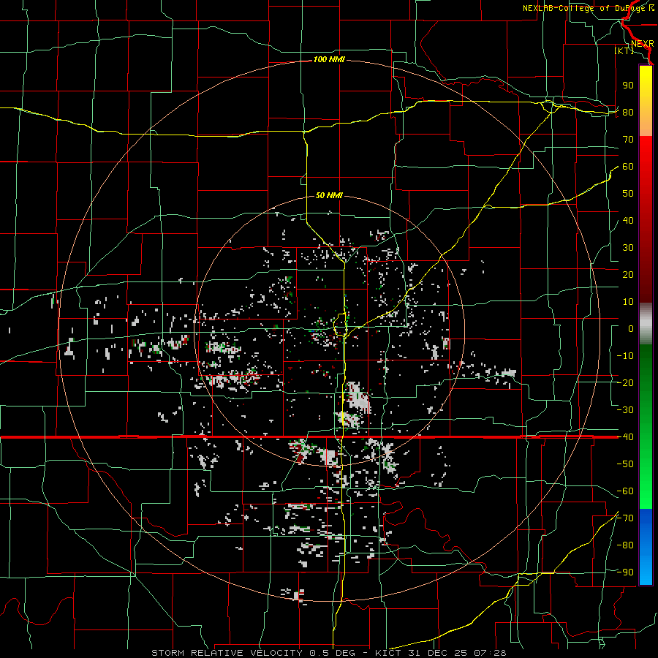Viewport: 658px width, 658px height.
Task: Click the 70 value on velocity scale
Action: (x=628, y=140)
